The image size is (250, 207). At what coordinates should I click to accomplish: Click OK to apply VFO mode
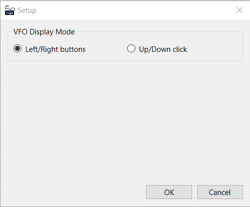tap(169, 192)
